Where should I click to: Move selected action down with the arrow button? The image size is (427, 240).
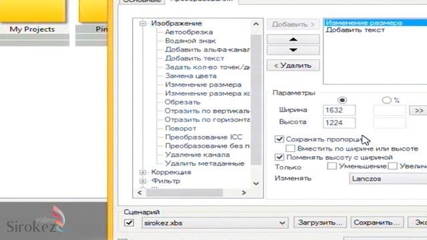click(x=294, y=50)
